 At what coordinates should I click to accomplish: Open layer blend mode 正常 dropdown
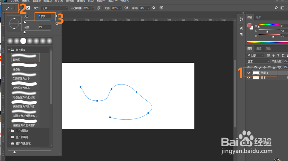pos(258,61)
